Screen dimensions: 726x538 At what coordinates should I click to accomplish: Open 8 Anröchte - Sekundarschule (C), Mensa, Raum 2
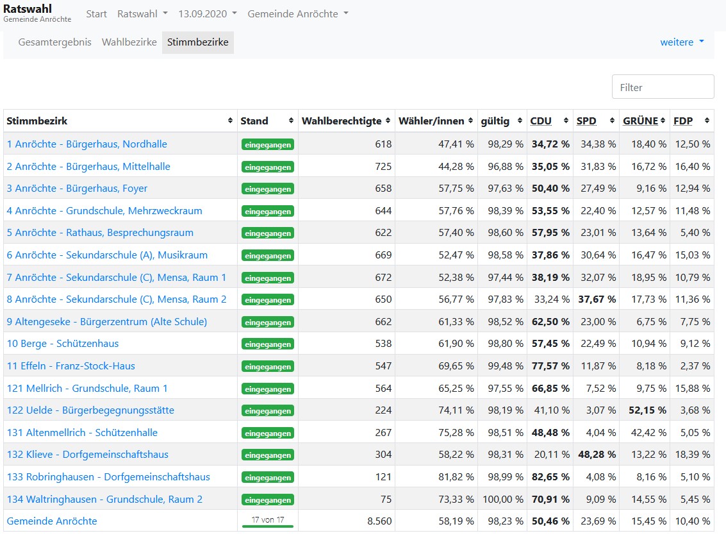pos(116,299)
